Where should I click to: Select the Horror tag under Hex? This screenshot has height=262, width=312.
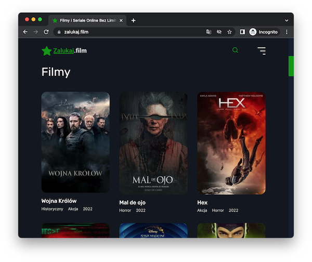[x=218, y=211]
